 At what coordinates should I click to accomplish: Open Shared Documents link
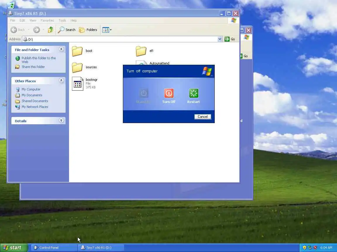(35, 101)
